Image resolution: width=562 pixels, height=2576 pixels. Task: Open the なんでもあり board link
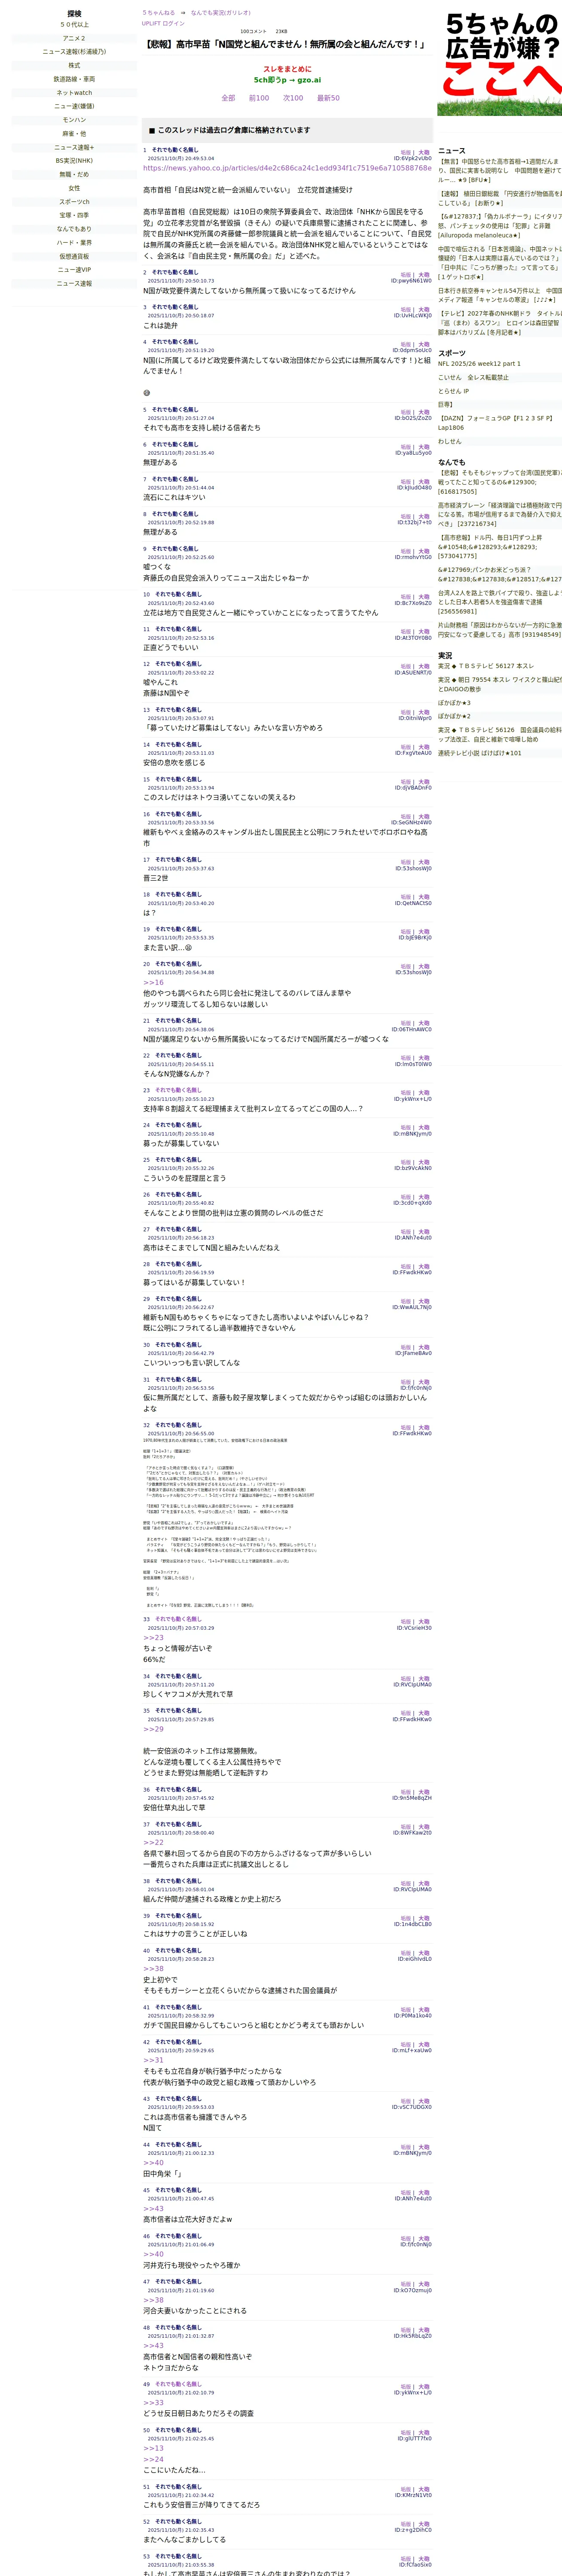[x=74, y=229]
